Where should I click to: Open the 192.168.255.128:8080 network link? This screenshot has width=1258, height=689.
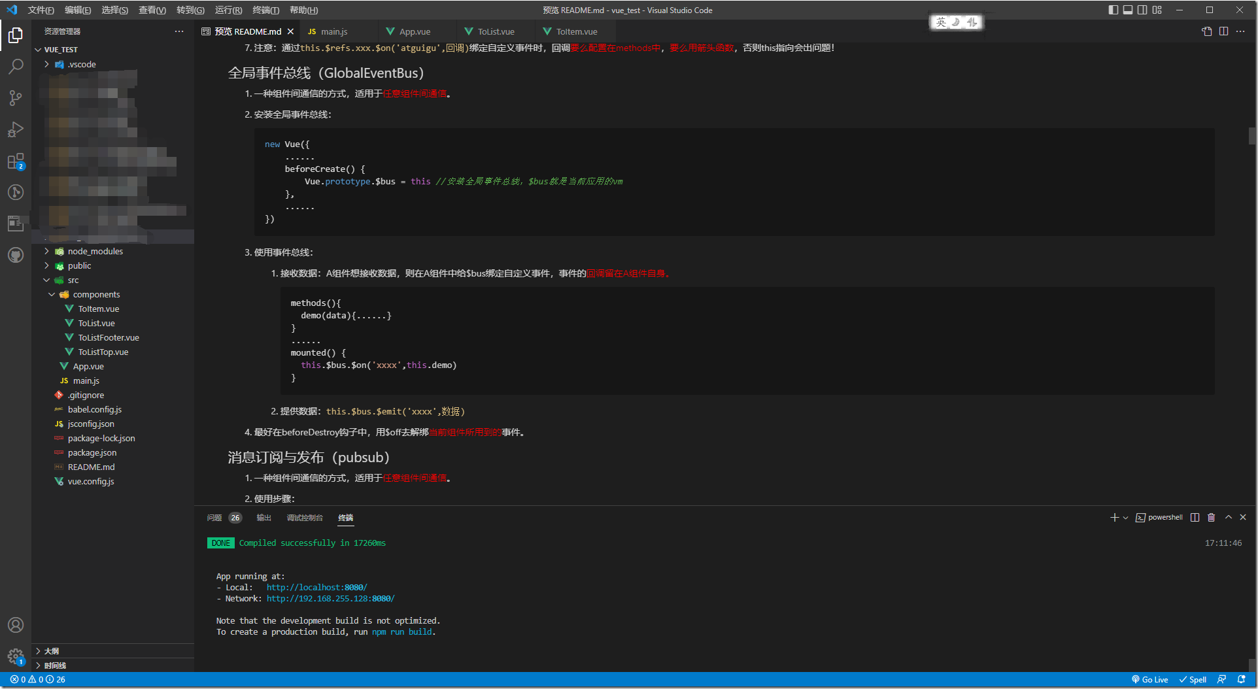tap(330, 599)
